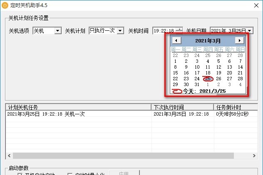Select March 10 in the calendar
Screen dimensions: 263x175
197,67
